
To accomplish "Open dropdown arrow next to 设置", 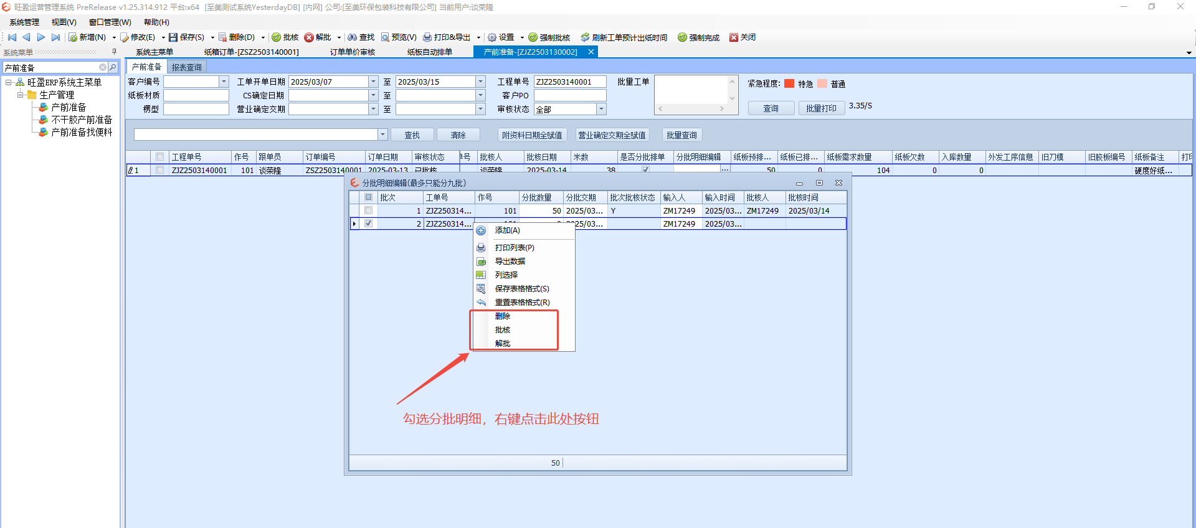I will [522, 37].
